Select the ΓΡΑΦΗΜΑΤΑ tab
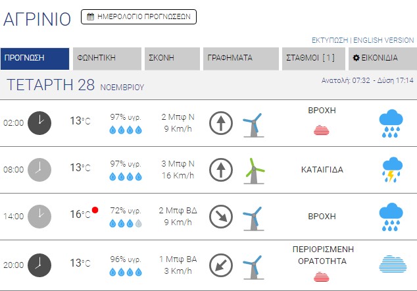Screen dimensions: 417x291 click(239, 58)
